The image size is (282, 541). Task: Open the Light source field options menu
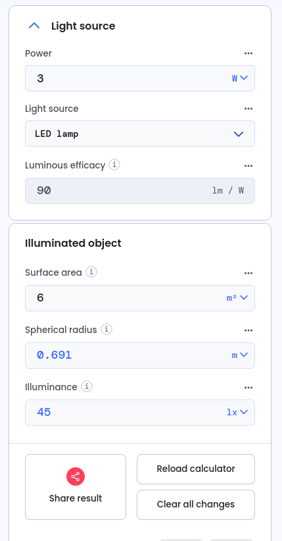click(x=248, y=109)
